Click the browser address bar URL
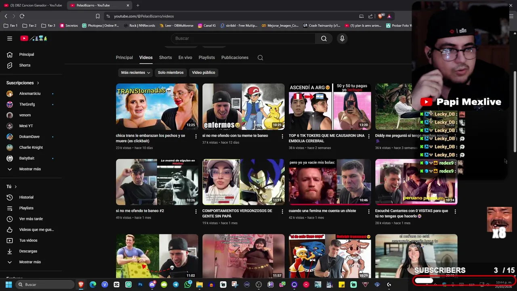This screenshot has height=291, width=517. click(144, 16)
